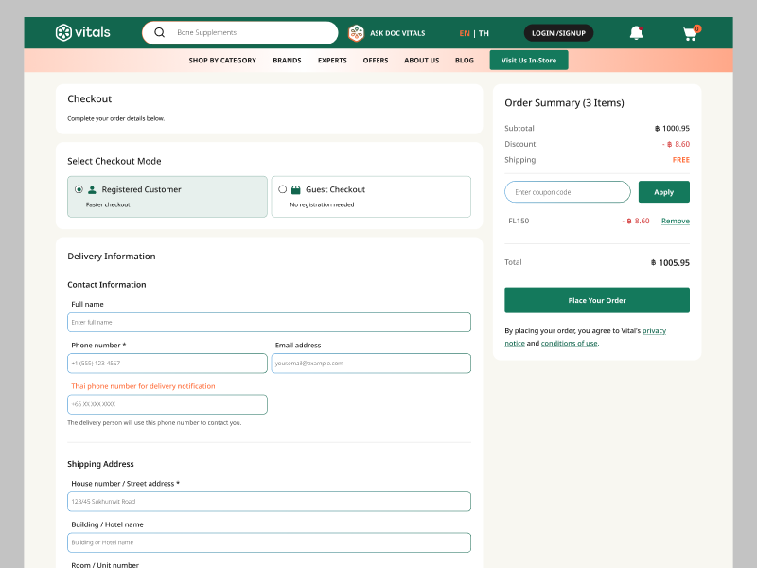The image size is (757, 568).
Task: Click the Guest Checkout bag icon
Action: 296,190
